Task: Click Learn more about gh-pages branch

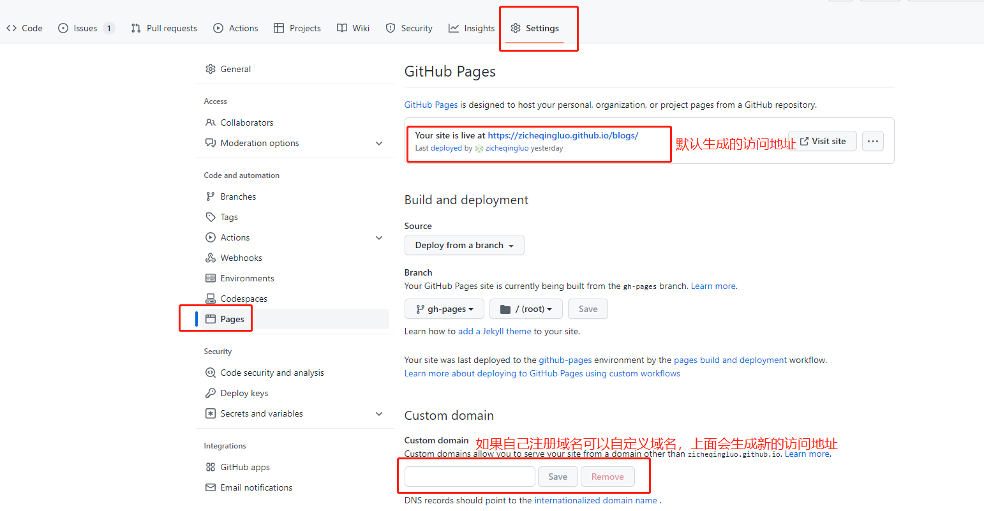Action: (713, 286)
